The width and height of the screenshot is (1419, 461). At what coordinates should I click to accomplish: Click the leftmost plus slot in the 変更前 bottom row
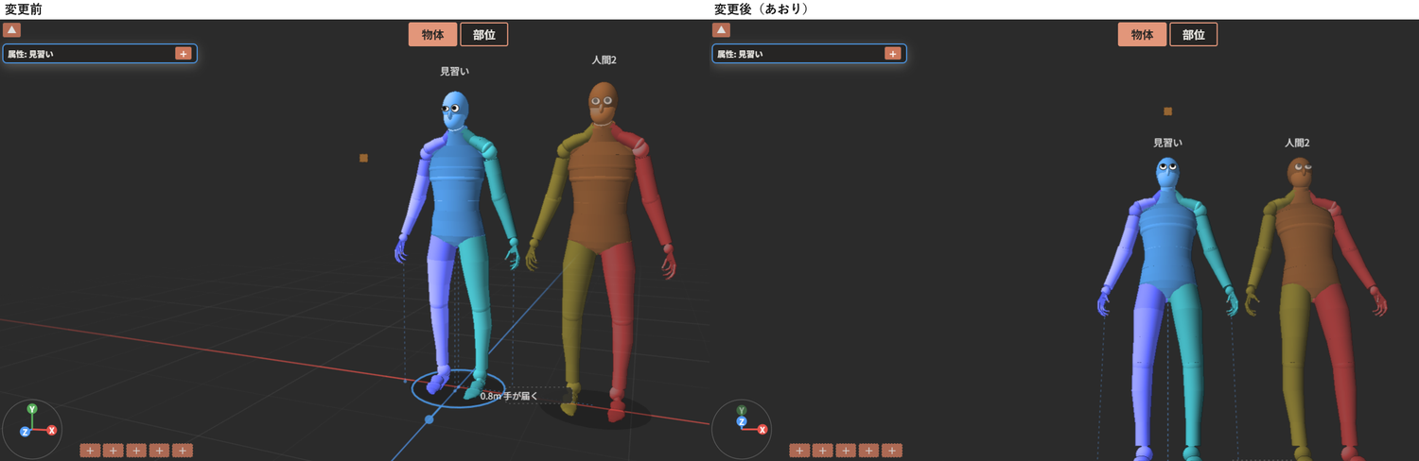pos(90,451)
